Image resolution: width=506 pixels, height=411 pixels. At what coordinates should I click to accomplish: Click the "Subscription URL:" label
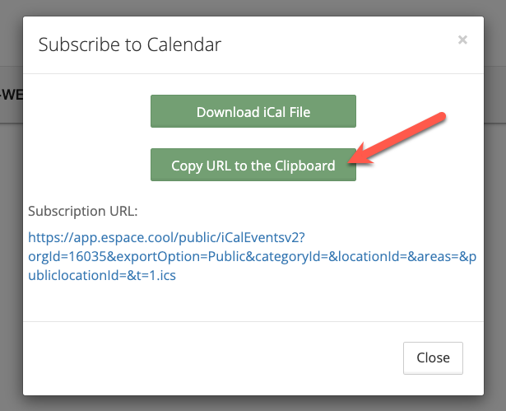(83, 210)
